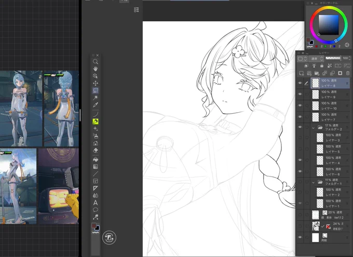Click the create layer mask icon
This screenshot has width=353, height=257.
[340, 73]
